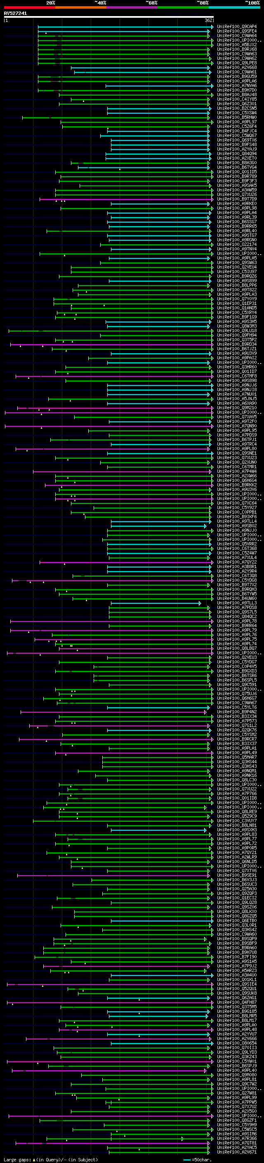Select the UniRef100_B5RHW0 label

coord(237,118)
